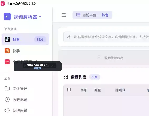149x116 pixels.
Task: Click the Douyin app icon in title bar
Action: [3, 3]
